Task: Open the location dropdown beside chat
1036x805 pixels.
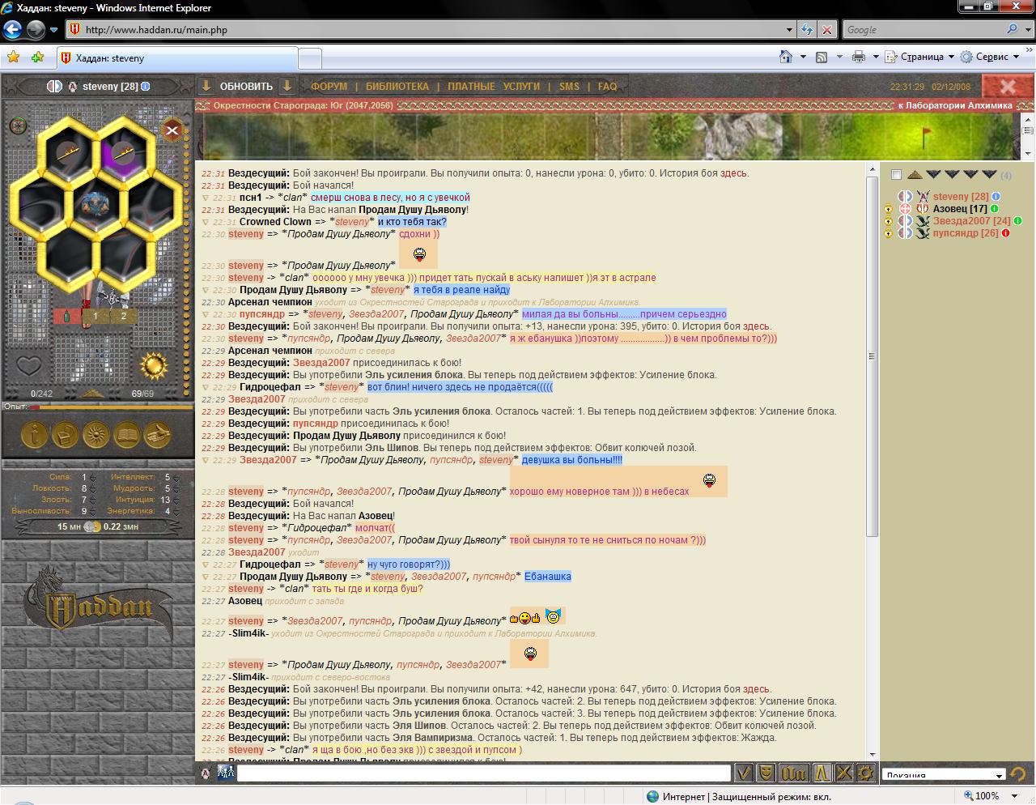Action: [x=944, y=775]
